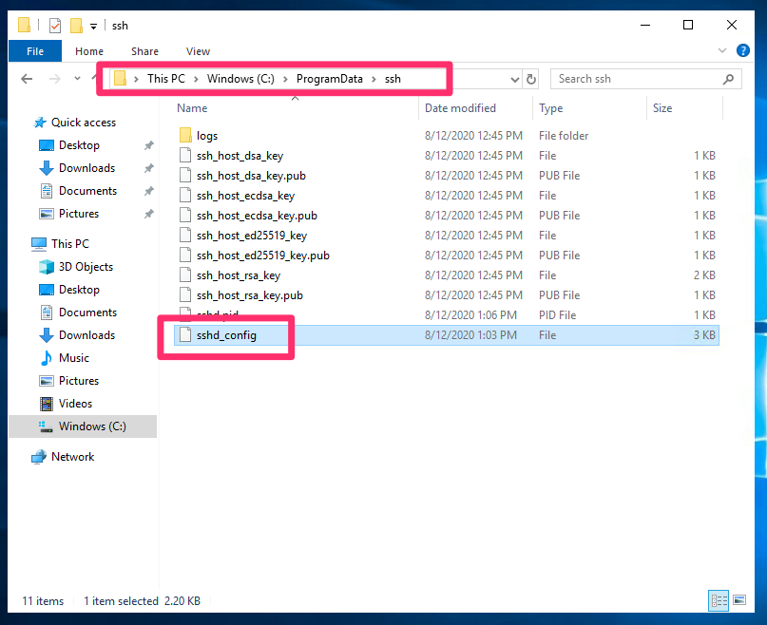
Task: Open Network from the sidebar
Action: click(x=71, y=457)
